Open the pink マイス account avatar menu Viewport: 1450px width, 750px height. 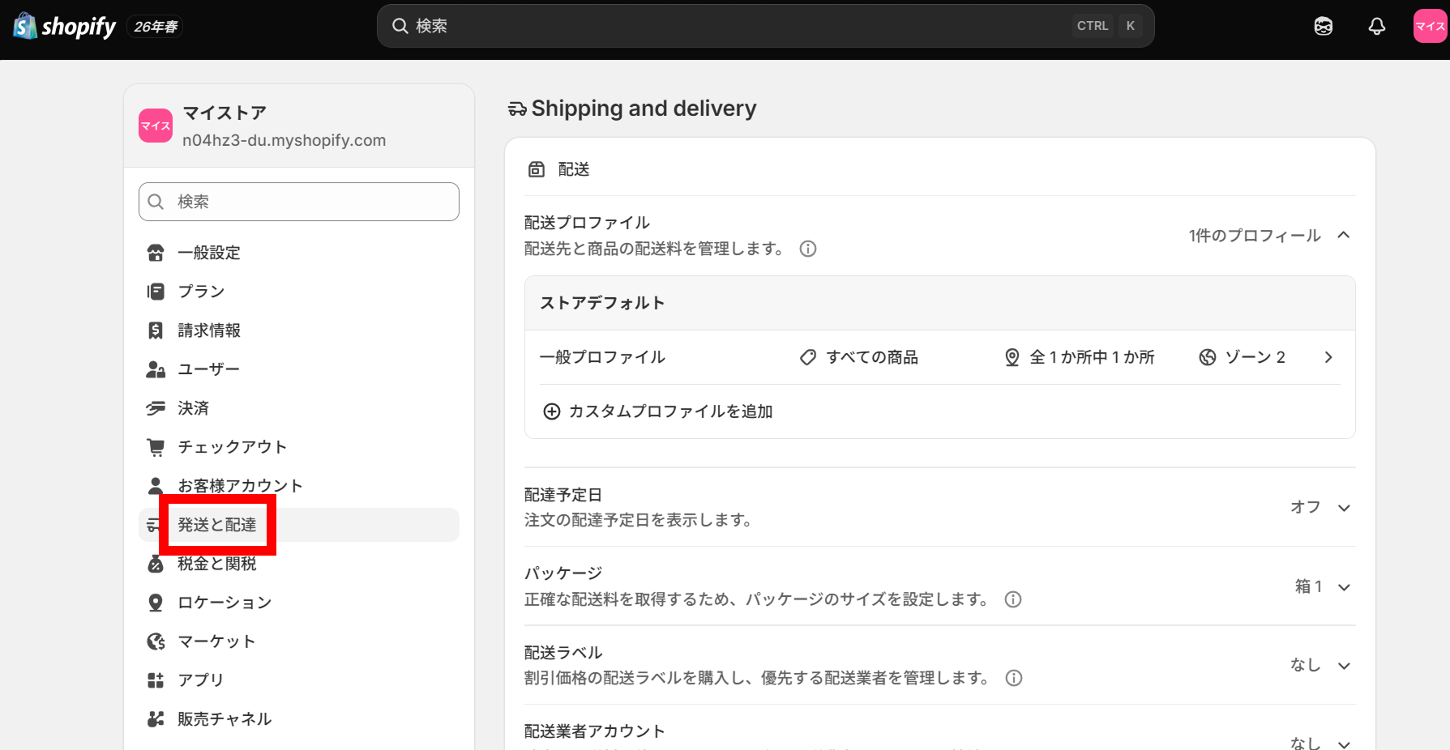point(1430,26)
